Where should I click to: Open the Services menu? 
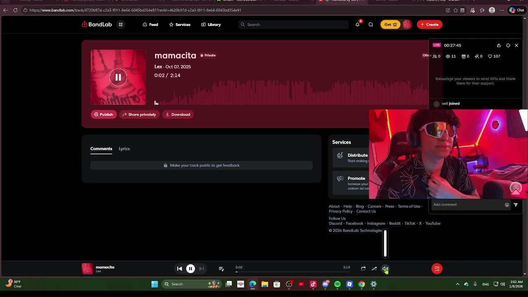180,24
